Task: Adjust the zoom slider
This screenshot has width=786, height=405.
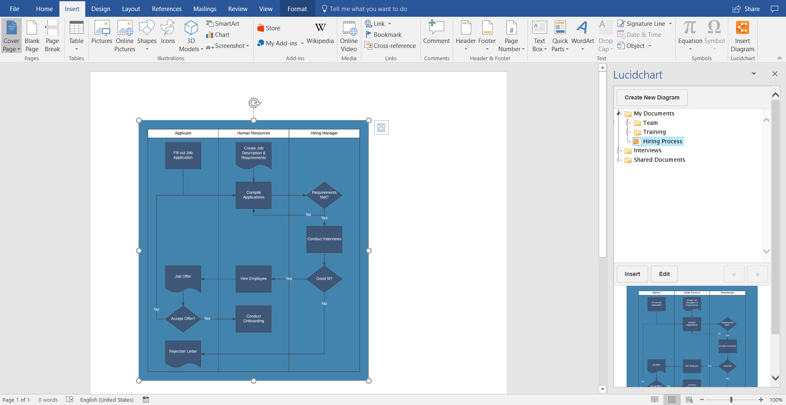Action: tap(731, 400)
